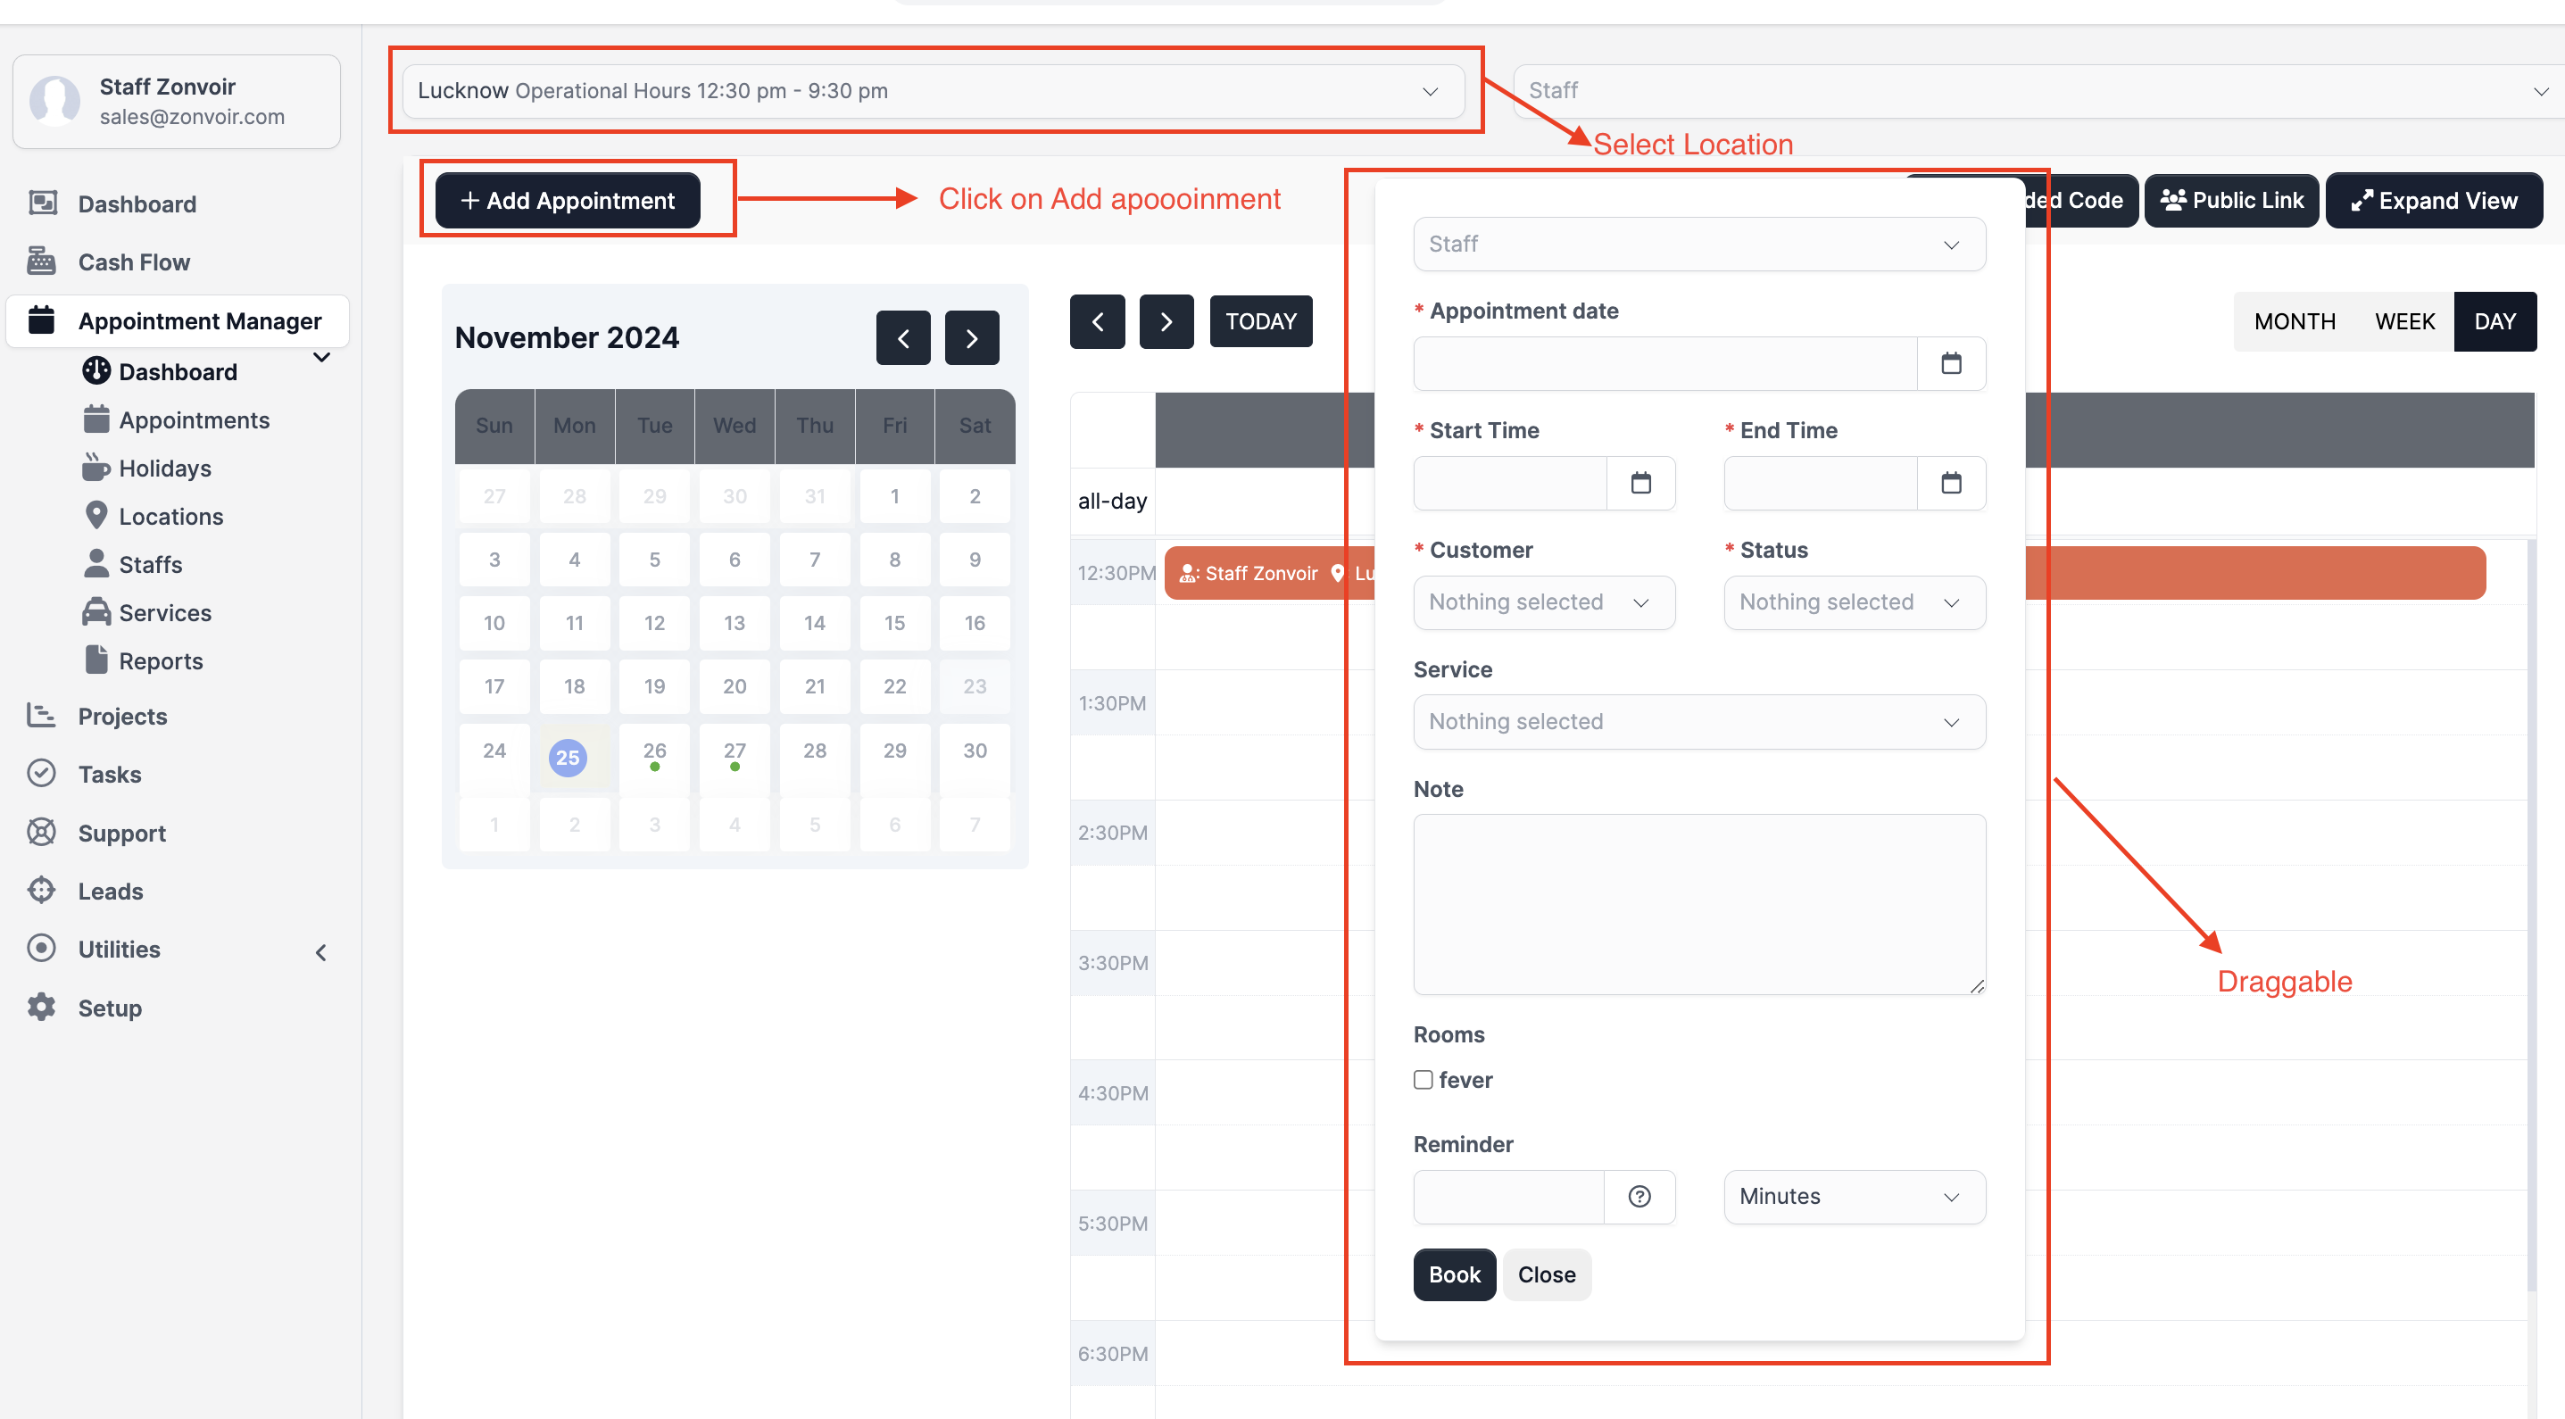The image size is (2565, 1419).
Task: Check the fever room checkbox
Action: pyautogui.click(x=1423, y=1080)
